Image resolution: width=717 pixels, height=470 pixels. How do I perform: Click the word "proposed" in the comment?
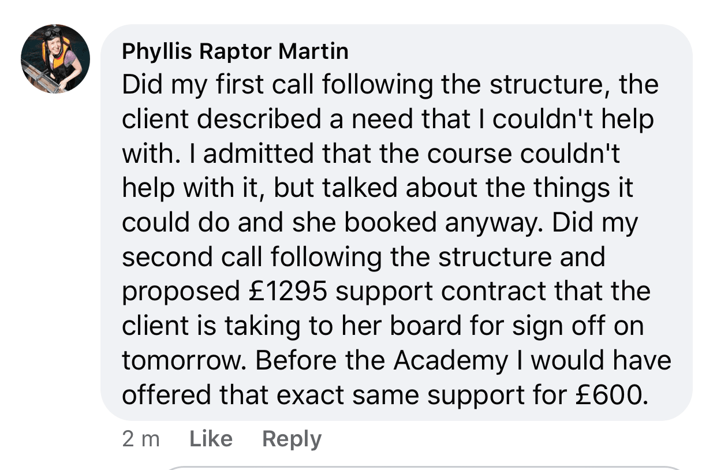pyautogui.click(x=177, y=292)
